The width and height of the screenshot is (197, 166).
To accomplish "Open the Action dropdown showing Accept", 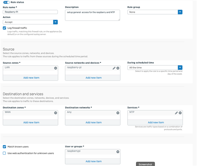I will pos(30,22).
